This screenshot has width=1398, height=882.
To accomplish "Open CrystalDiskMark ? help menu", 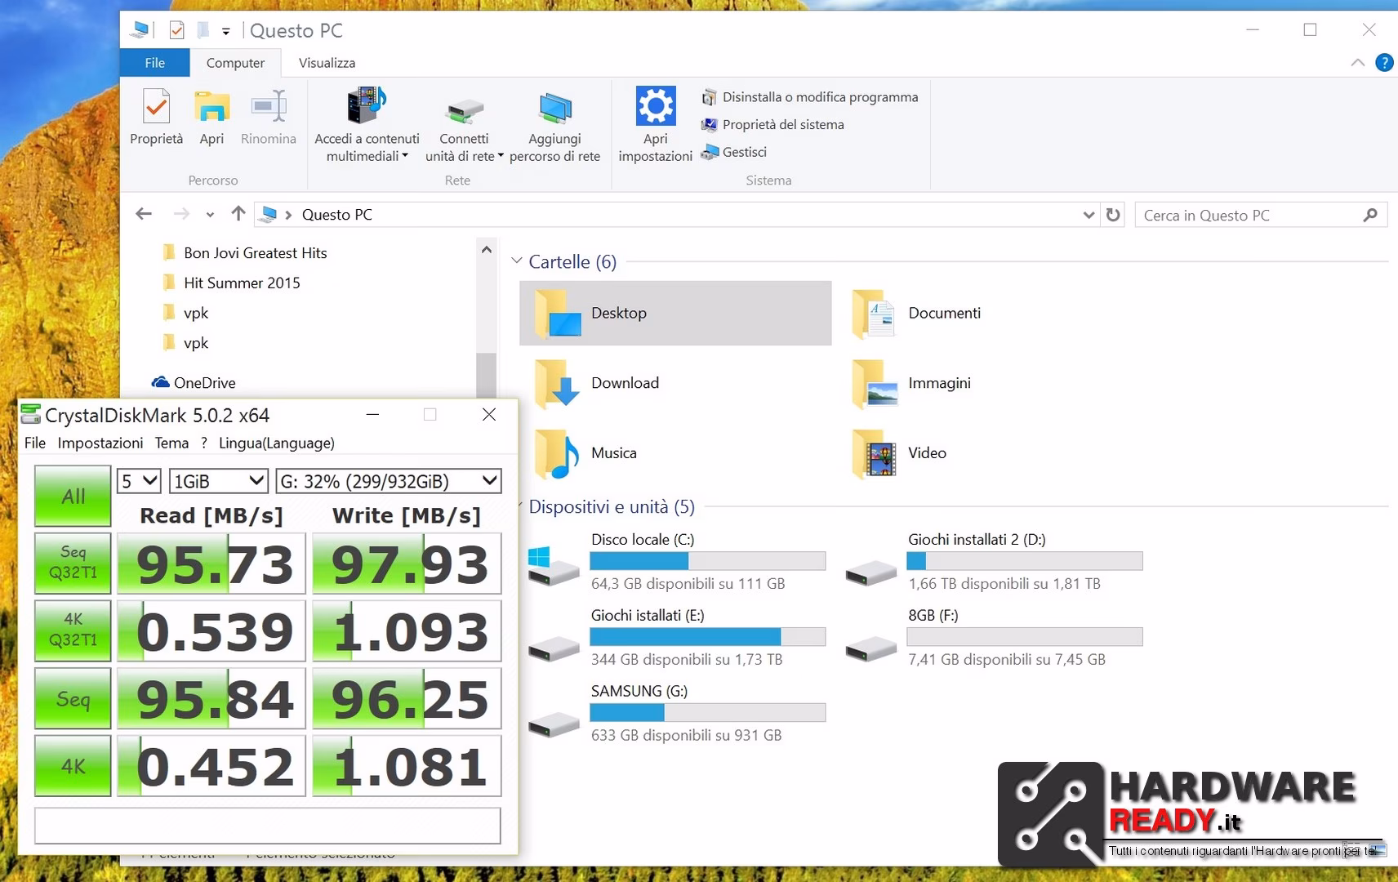I will point(204,443).
